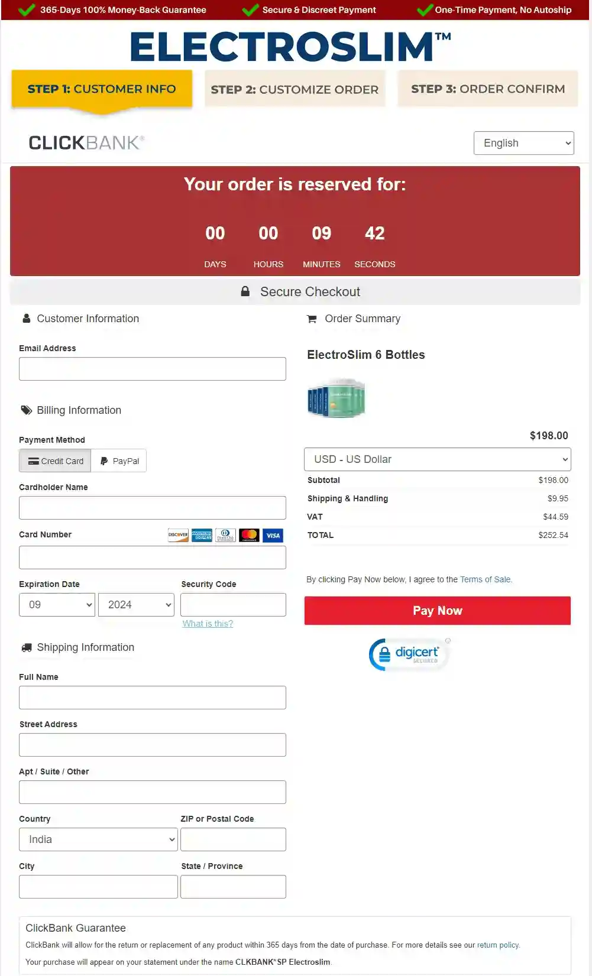Click the green checkmark by Secure & Discreet Payment
The width and height of the screenshot is (592, 976).
point(250,9)
